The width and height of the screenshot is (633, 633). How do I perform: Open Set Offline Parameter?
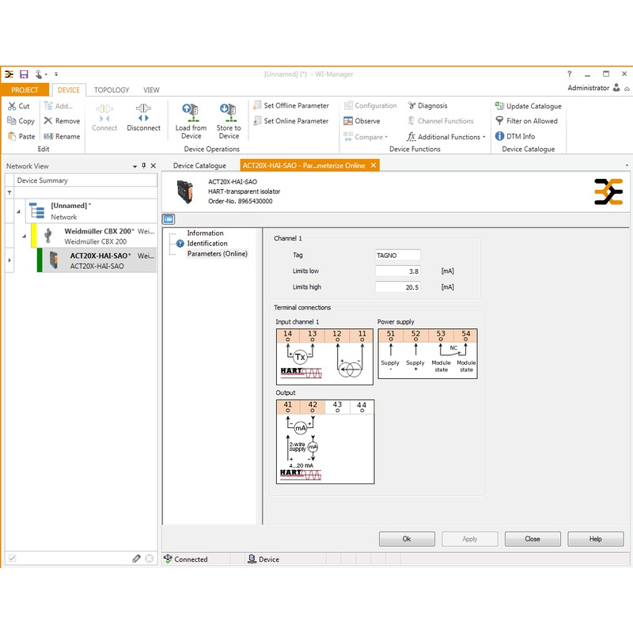click(x=291, y=106)
